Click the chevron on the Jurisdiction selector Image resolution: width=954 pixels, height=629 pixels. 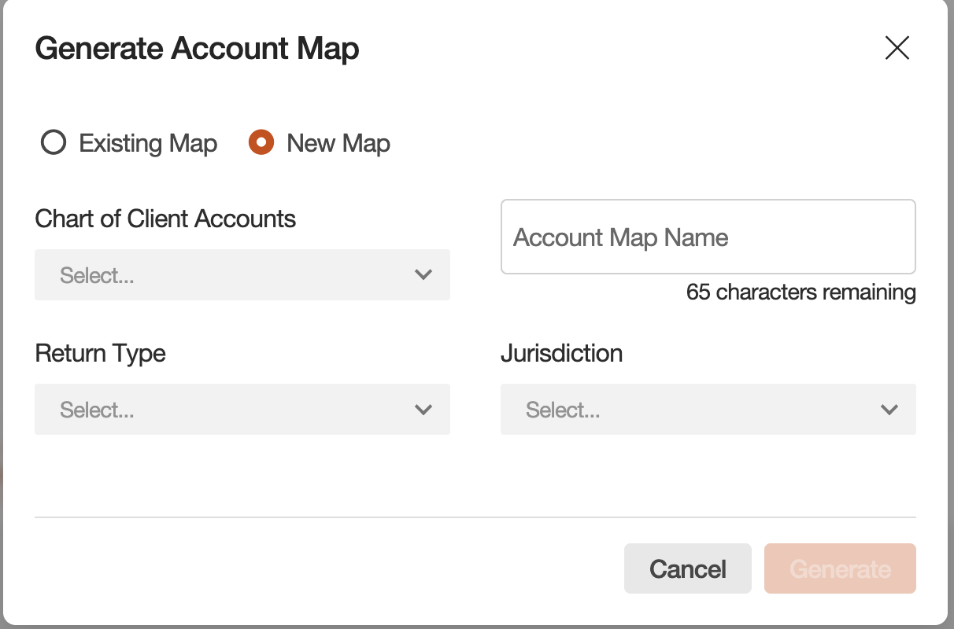pyautogui.click(x=889, y=410)
